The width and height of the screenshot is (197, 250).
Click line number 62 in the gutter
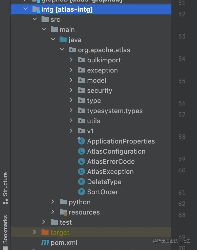click(182, 204)
